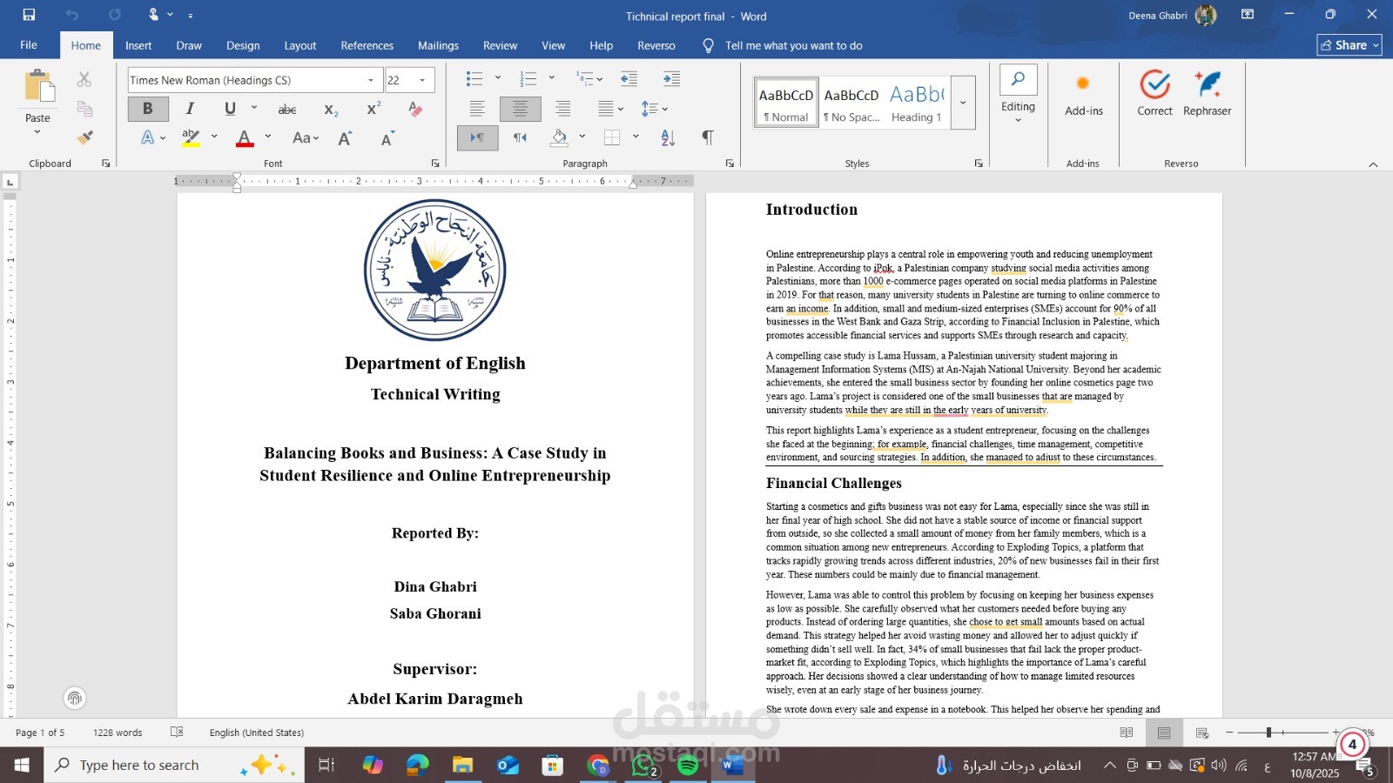
Task: Click the Share button
Action: pyautogui.click(x=1349, y=45)
